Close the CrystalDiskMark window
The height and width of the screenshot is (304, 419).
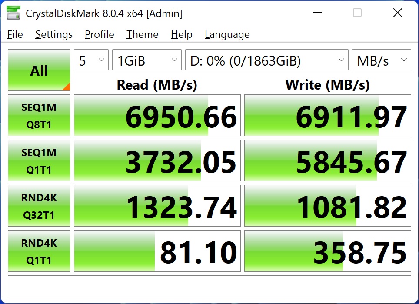pyautogui.click(x=398, y=13)
